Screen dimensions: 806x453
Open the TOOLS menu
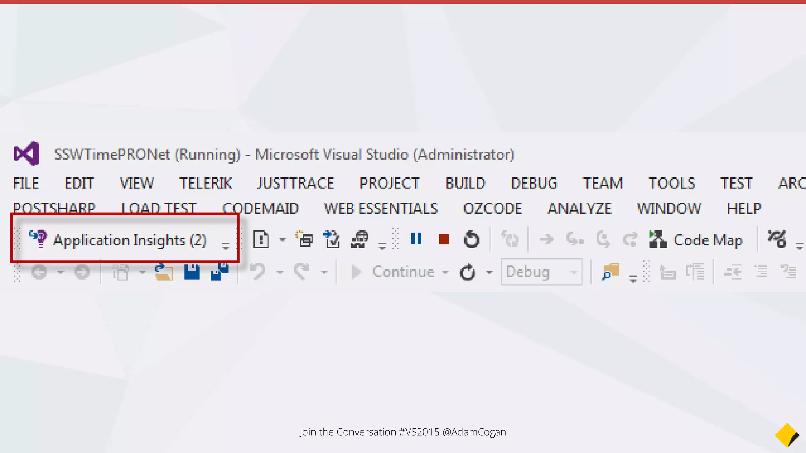[671, 183]
